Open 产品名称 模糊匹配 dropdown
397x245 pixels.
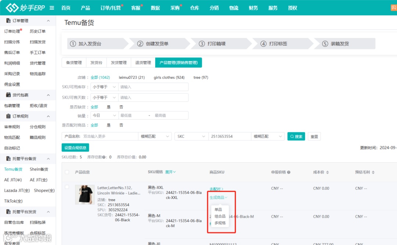155,136
